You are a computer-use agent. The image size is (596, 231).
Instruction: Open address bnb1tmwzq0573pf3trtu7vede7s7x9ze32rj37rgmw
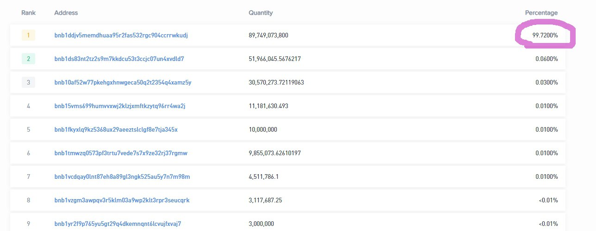pyautogui.click(x=121, y=153)
